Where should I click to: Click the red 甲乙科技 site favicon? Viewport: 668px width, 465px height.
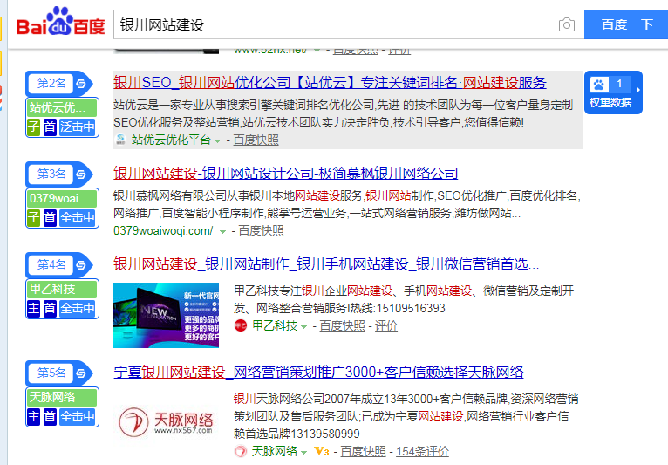(241, 325)
